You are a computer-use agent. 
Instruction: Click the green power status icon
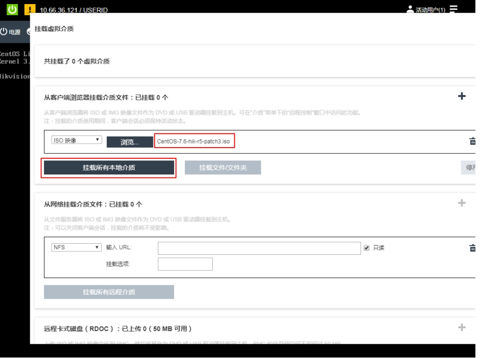point(12,9)
